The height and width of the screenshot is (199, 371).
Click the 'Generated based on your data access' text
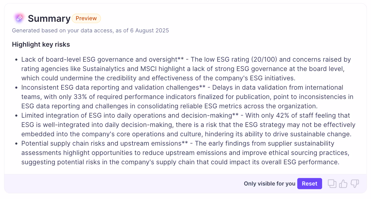tap(62, 31)
